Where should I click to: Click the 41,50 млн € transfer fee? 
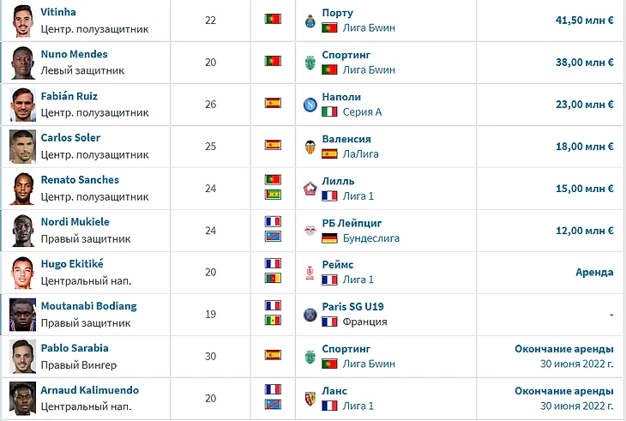point(585,21)
